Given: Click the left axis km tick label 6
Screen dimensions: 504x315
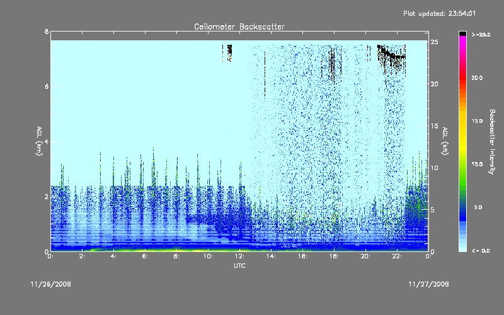Looking at the screenshot, I should click(47, 86).
